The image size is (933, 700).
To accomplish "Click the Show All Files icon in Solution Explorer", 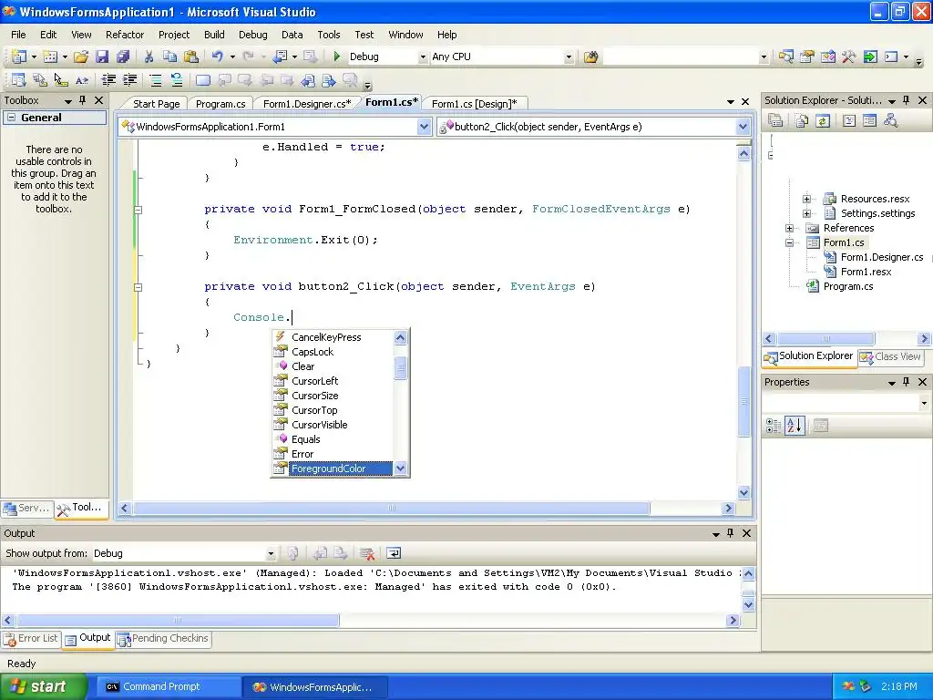I will [802, 121].
